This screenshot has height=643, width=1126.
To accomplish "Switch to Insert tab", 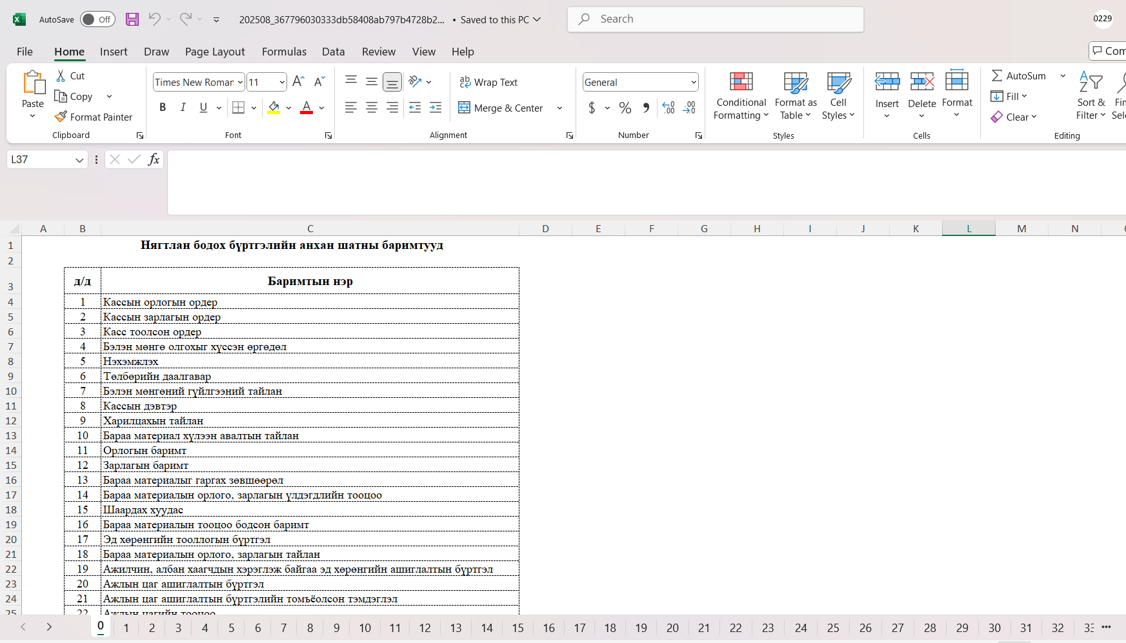I will tap(114, 52).
